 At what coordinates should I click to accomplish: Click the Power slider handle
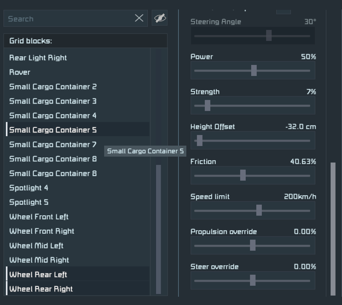pyautogui.click(x=254, y=70)
